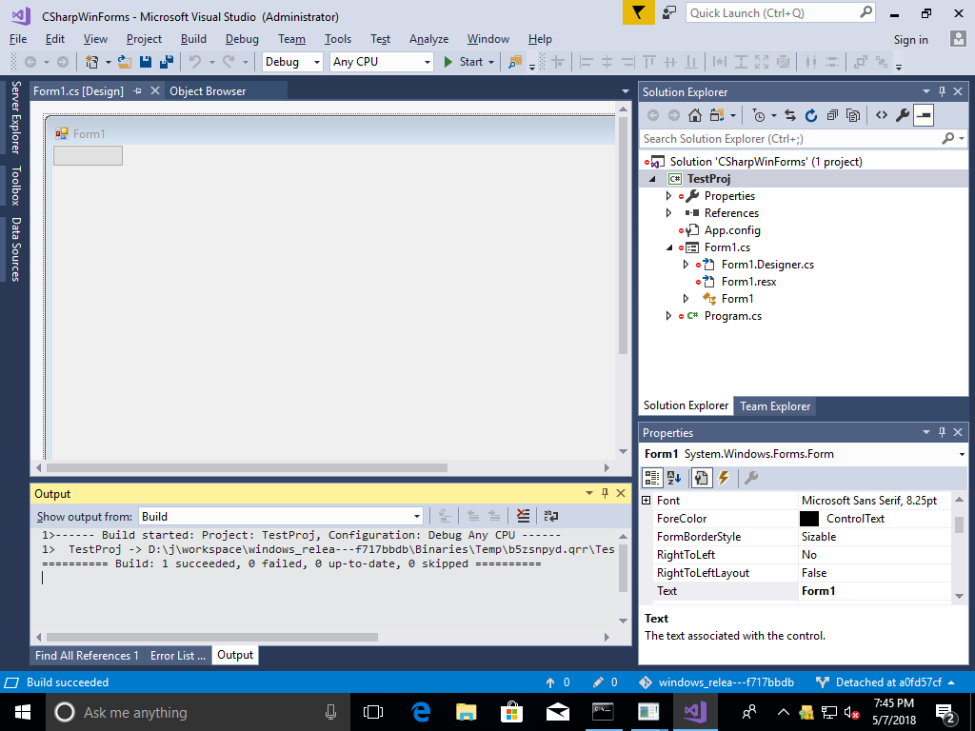Switch to the Team Explorer tab

point(775,405)
